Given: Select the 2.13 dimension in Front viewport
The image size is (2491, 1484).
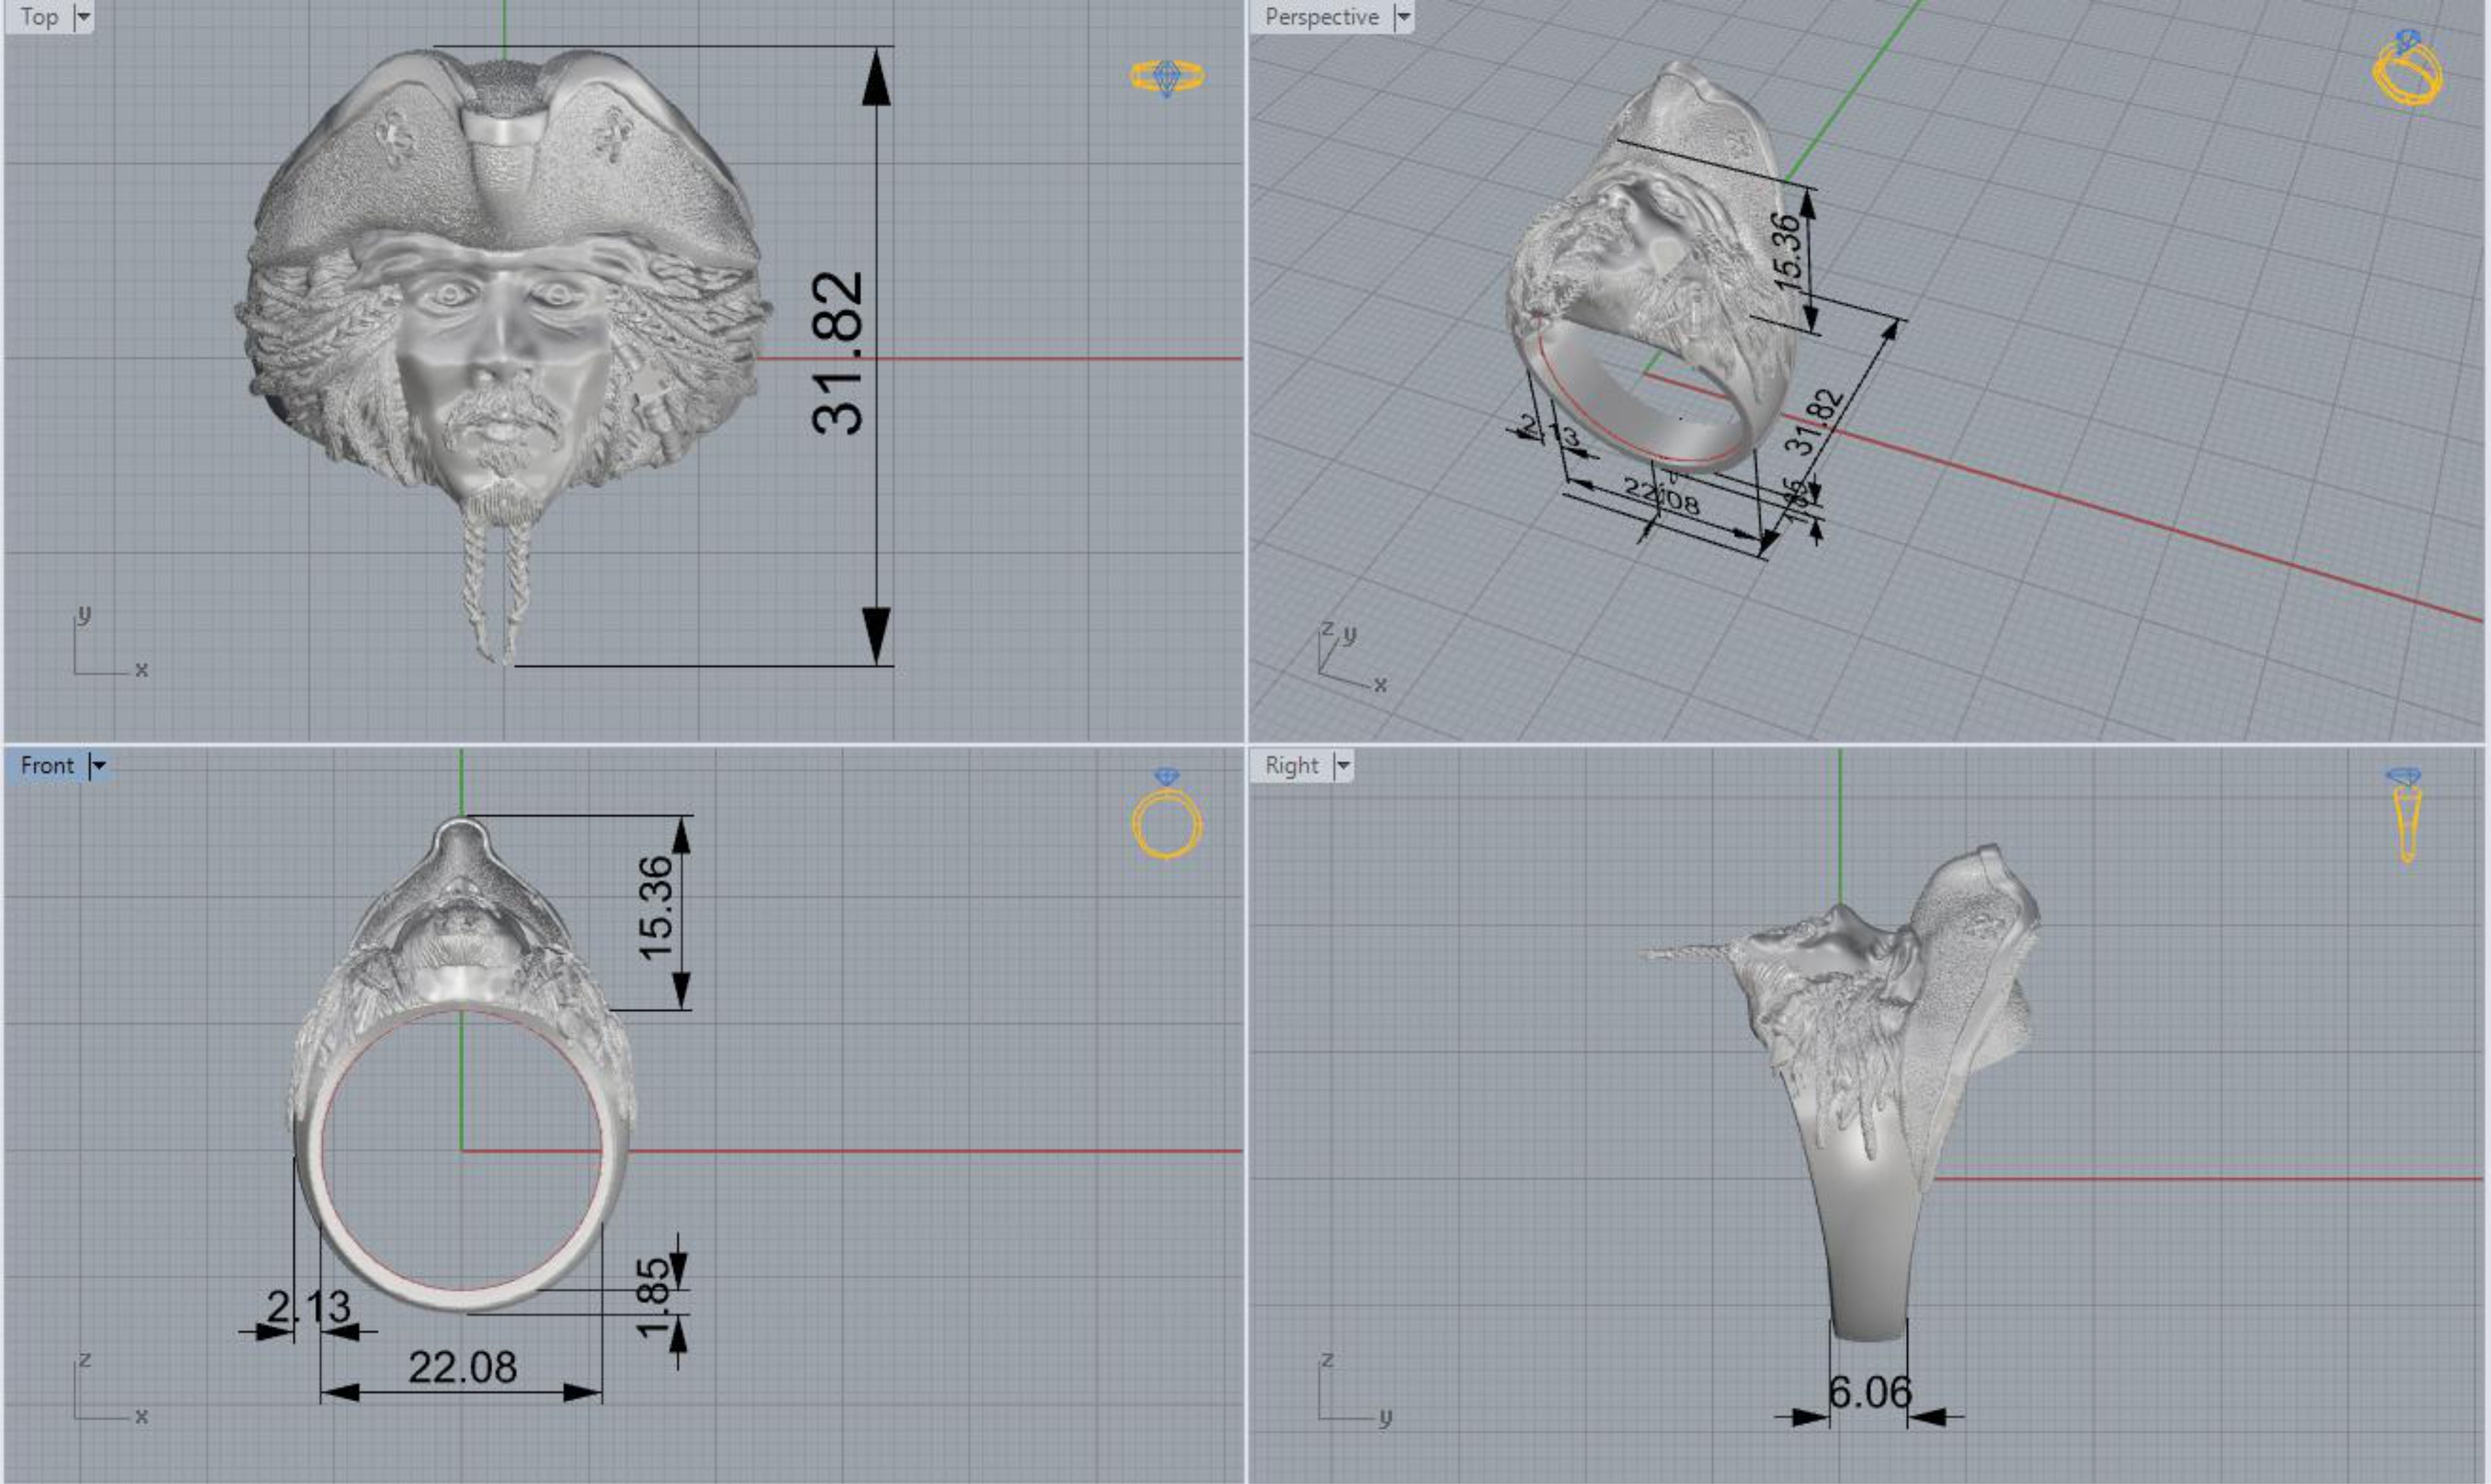Looking at the screenshot, I should pos(309,1307).
